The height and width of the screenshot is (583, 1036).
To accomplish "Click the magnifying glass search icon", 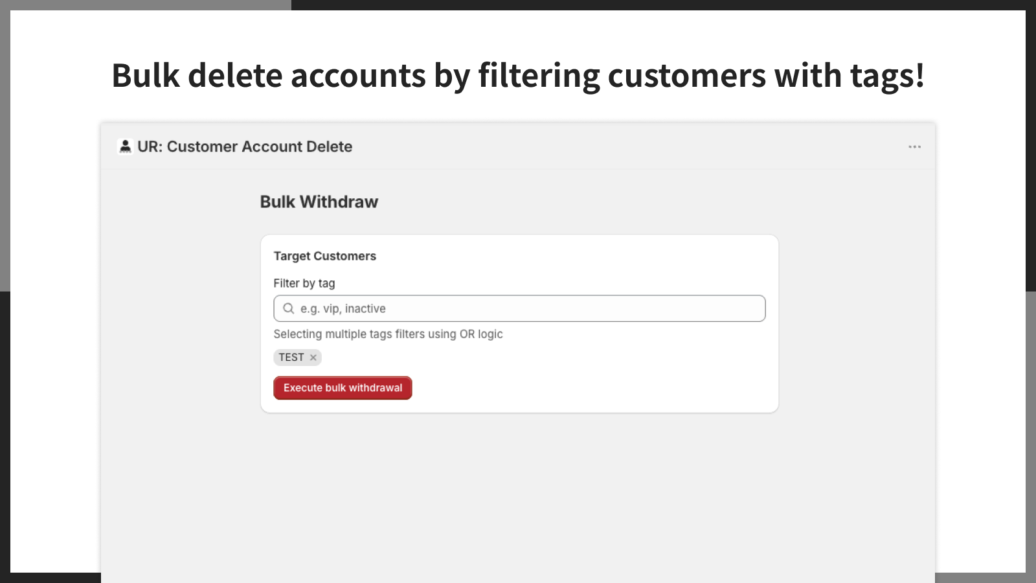I will coord(289,308).
